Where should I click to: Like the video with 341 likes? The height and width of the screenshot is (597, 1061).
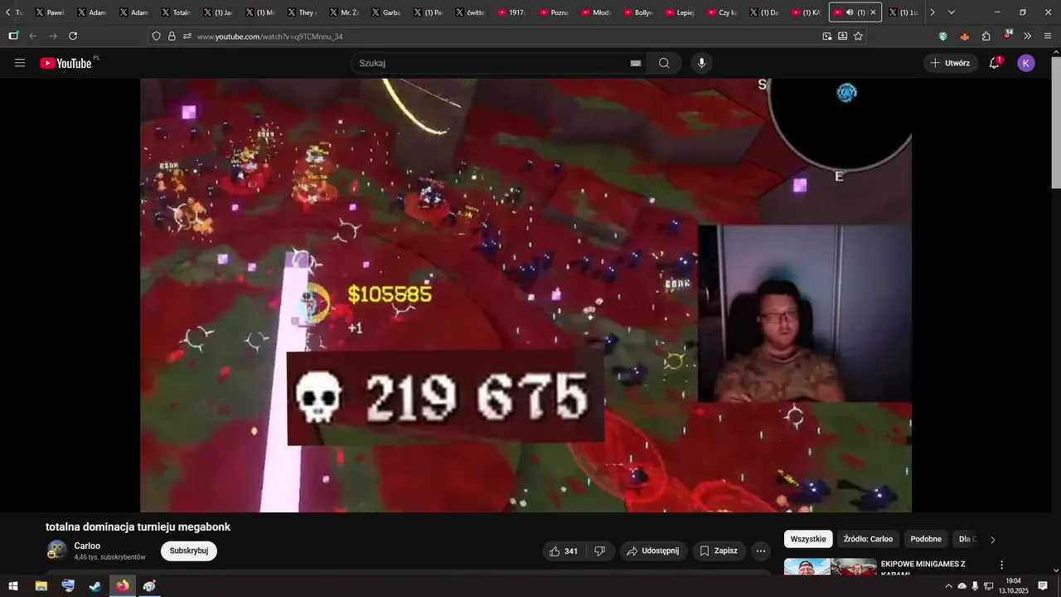click(x=562, y=551)
